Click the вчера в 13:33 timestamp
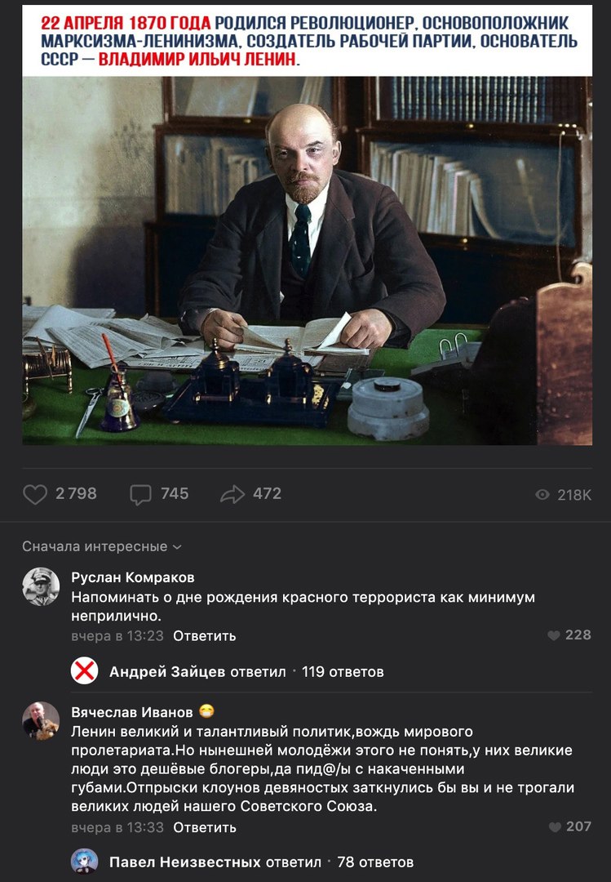The height and width of the screenshot is (882, 611). [117, 827]
